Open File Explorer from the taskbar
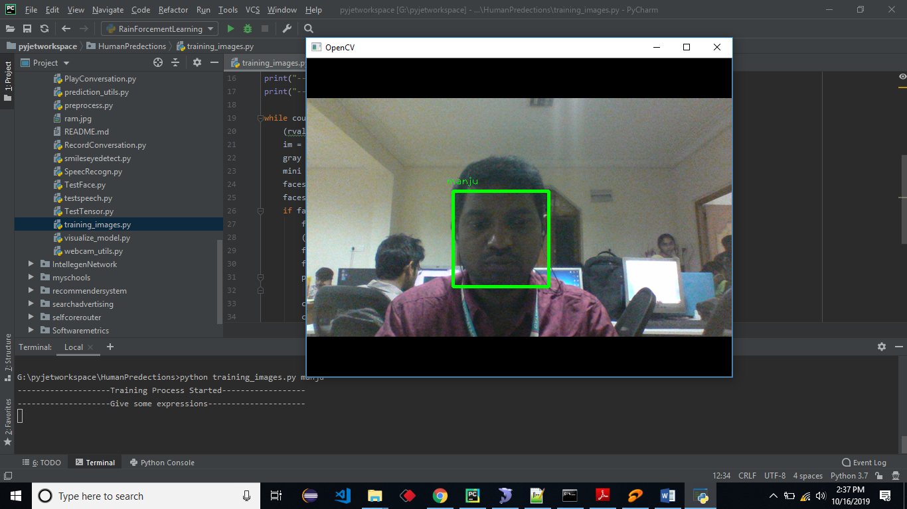The image size is (907, 509). pyautogui.click(x=375, y=495)
